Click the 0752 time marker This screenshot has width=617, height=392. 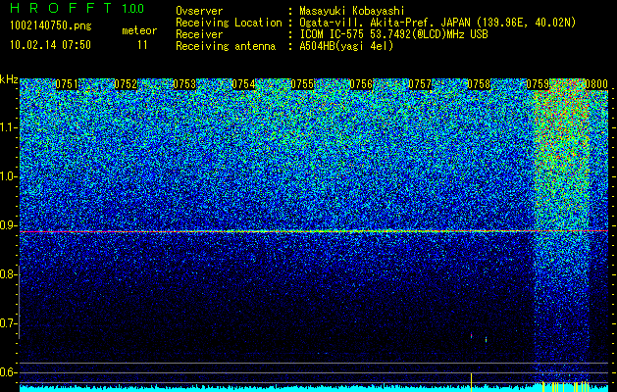[x=126, y=84]
